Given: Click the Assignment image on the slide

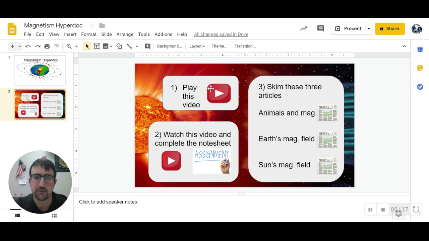Looking at the screenshot, I should pyautogui.click(x=212, y=161).
